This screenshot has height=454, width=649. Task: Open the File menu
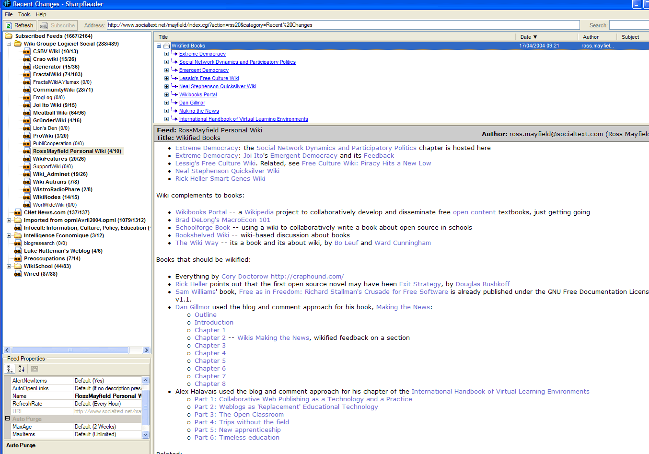point(9,14)
